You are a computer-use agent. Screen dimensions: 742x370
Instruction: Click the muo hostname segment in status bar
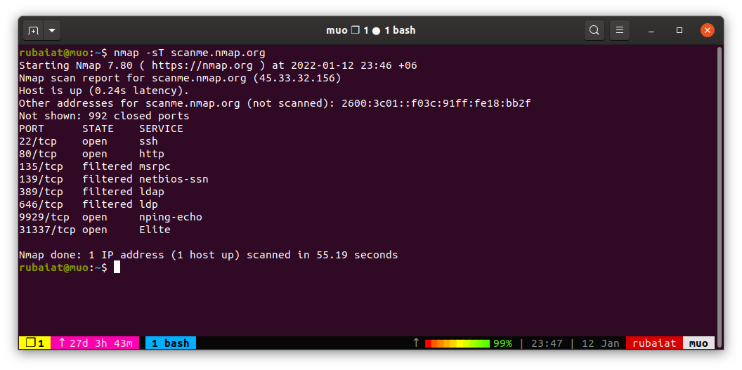698,343
